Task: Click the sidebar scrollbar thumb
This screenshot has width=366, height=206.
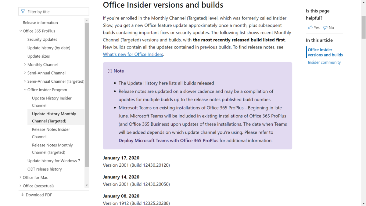Action: 87,95
